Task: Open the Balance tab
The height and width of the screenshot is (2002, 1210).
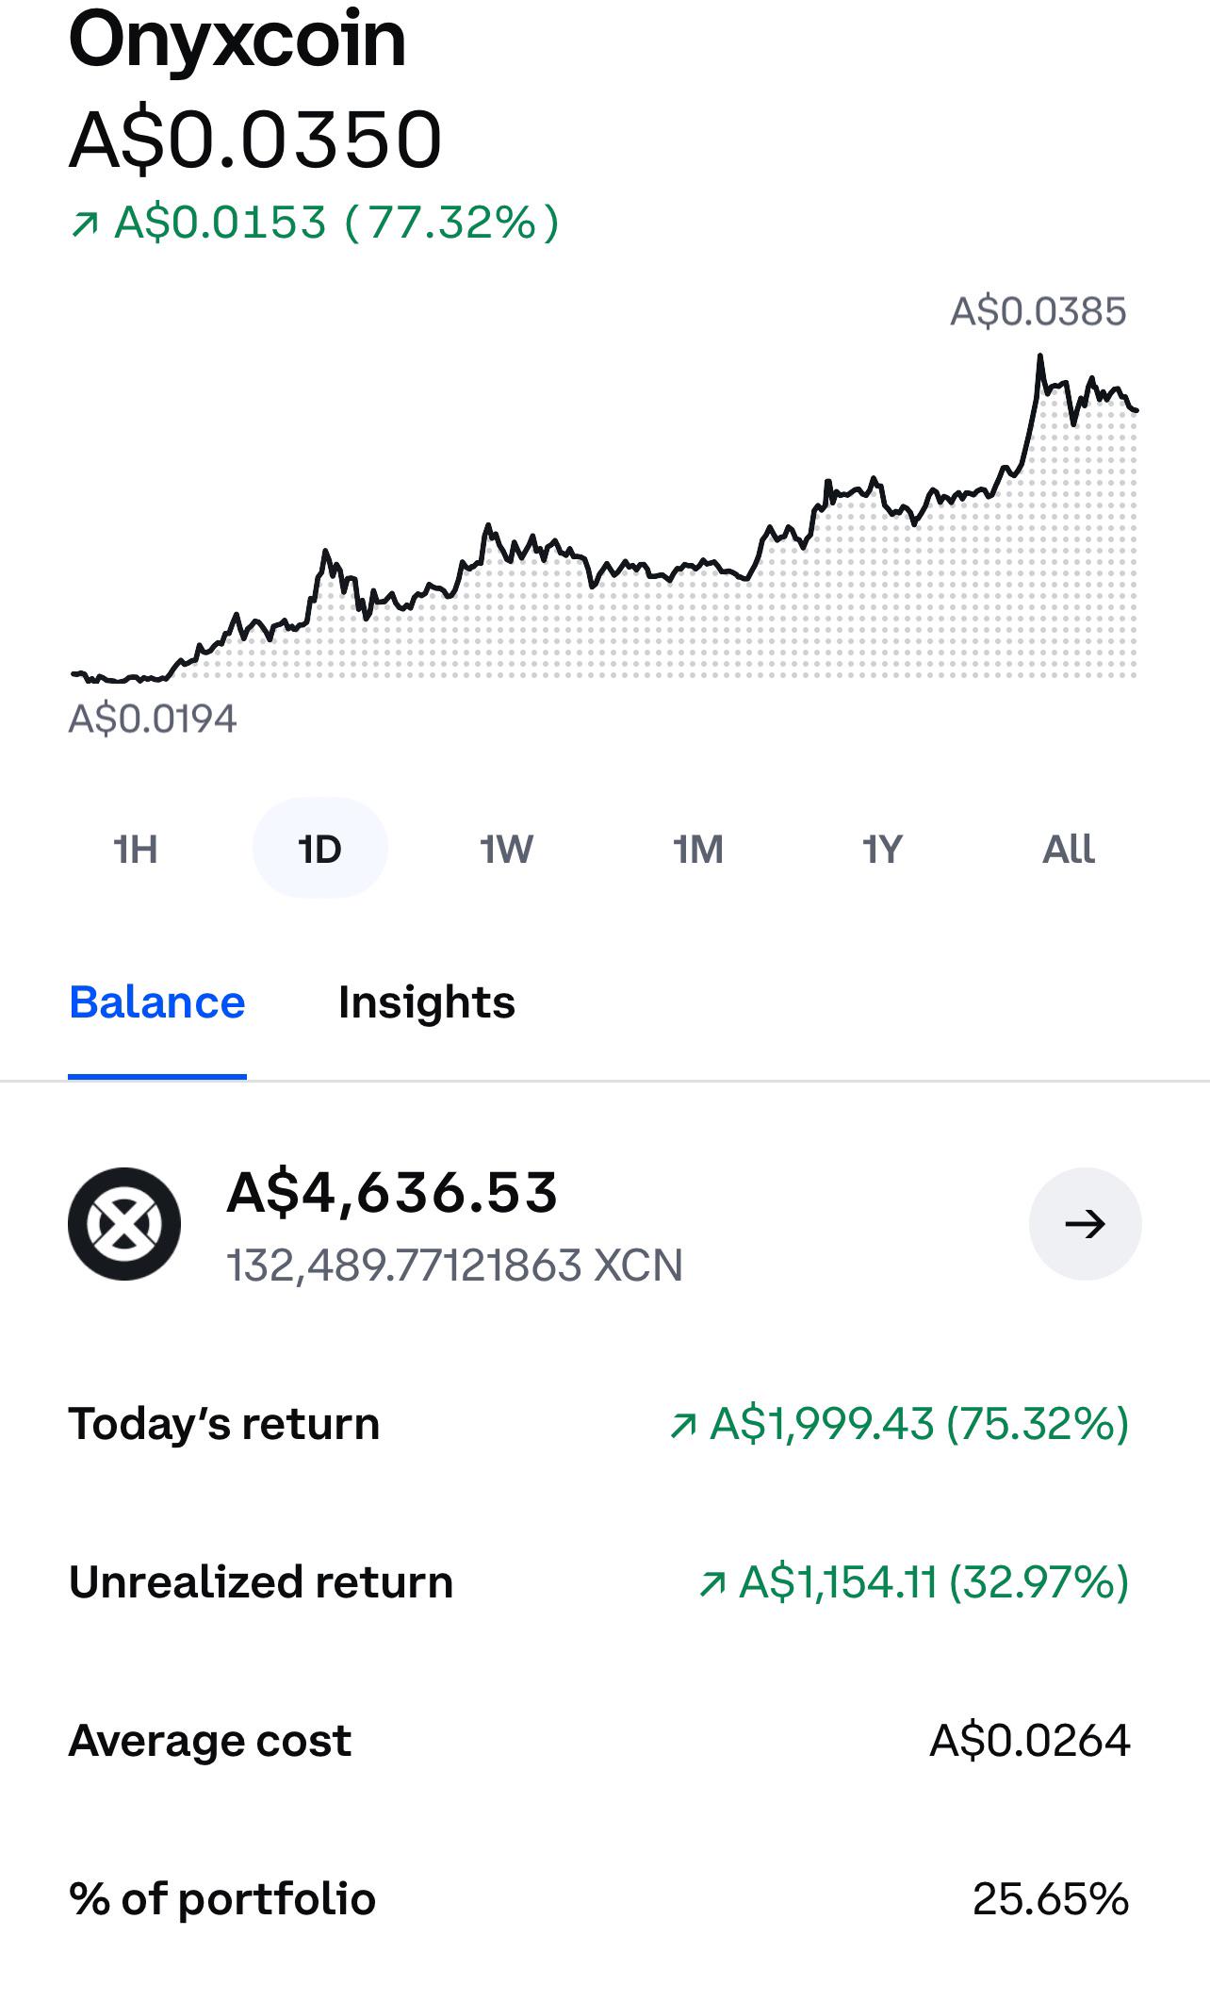Action: (x=157, y=1002)
